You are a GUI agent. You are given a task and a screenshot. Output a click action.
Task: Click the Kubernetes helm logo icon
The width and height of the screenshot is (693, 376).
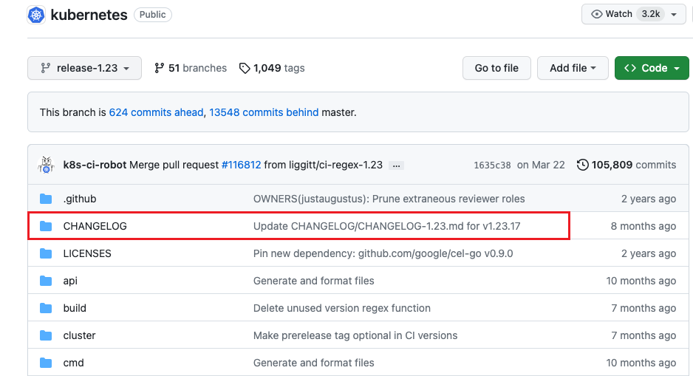point(36,15)
